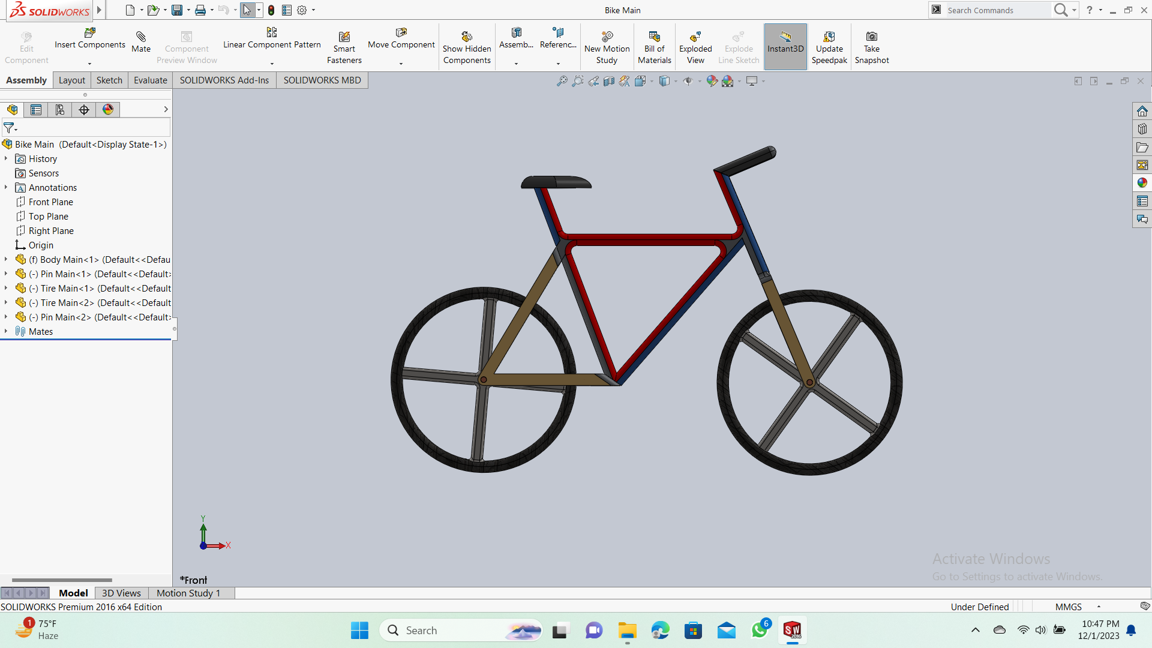
Task: Expand the Mates folder
Action: 6,331
